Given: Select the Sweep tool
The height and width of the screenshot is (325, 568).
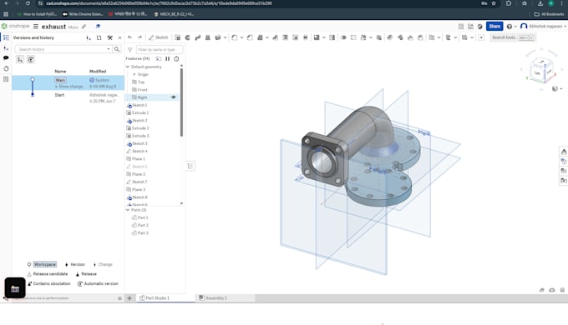Looking at the screenshot, I should pos(198,37).
